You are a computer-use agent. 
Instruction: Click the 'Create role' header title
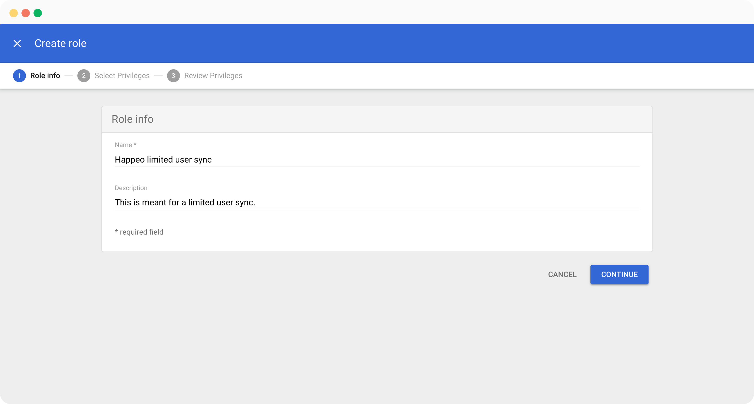coord(60,43)
